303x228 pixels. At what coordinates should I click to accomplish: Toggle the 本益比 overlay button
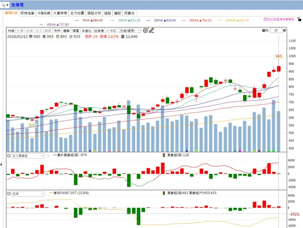pyautogui.click(x=86, y=31)
